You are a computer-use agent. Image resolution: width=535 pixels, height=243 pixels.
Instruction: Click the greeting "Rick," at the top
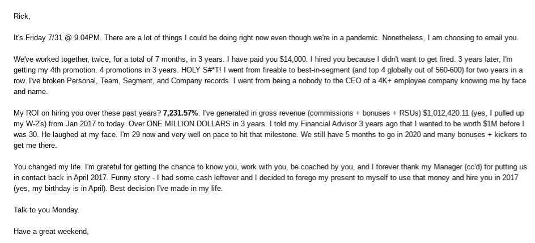22,16
